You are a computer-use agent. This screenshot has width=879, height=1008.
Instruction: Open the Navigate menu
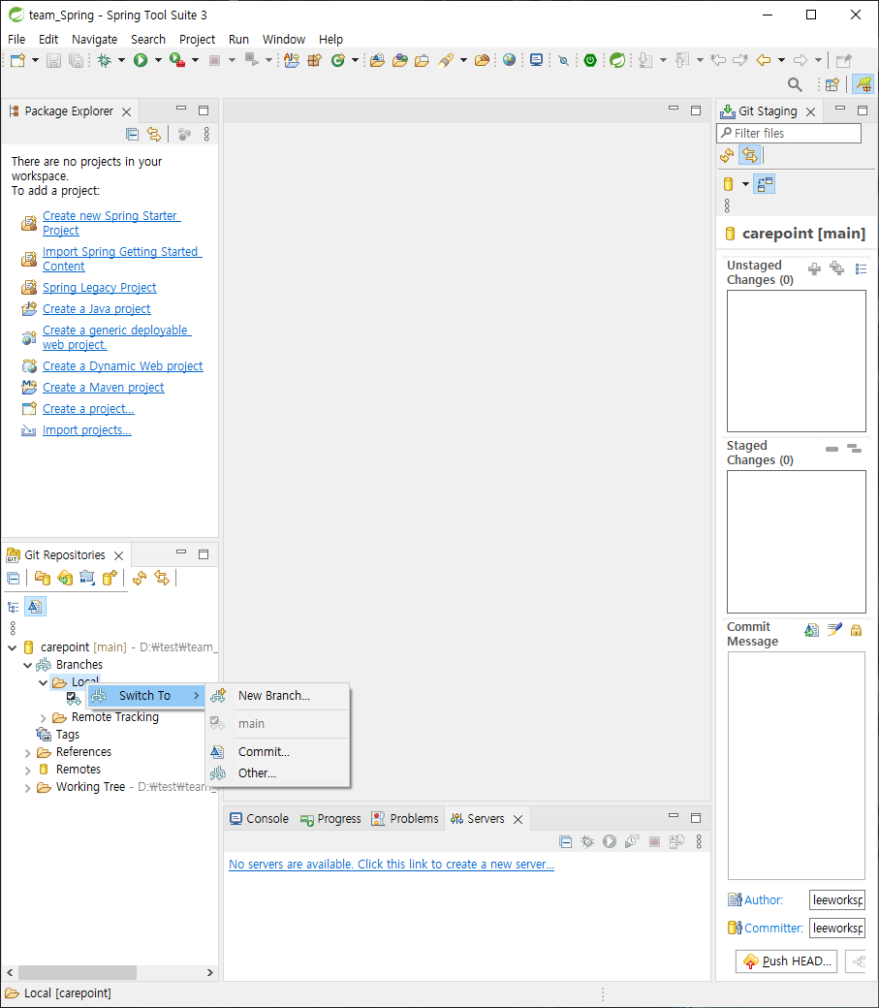(95, 39)
